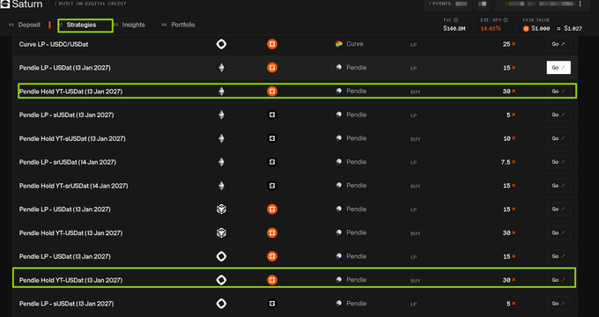Image resolution: width=599 pixels, height=317 pixels.
Task: Click black token icon in Pendle LP - srUSDat row
Action: 272,162
